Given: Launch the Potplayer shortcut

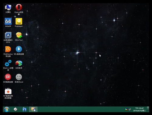Looking at the screenshot, I should 19,23.
